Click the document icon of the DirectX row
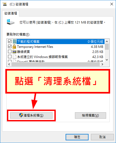The image size is (116, 143). (14, 61)
